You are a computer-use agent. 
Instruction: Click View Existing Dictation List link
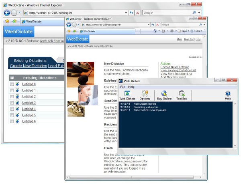pyautogui.click(x=178, y=71)
